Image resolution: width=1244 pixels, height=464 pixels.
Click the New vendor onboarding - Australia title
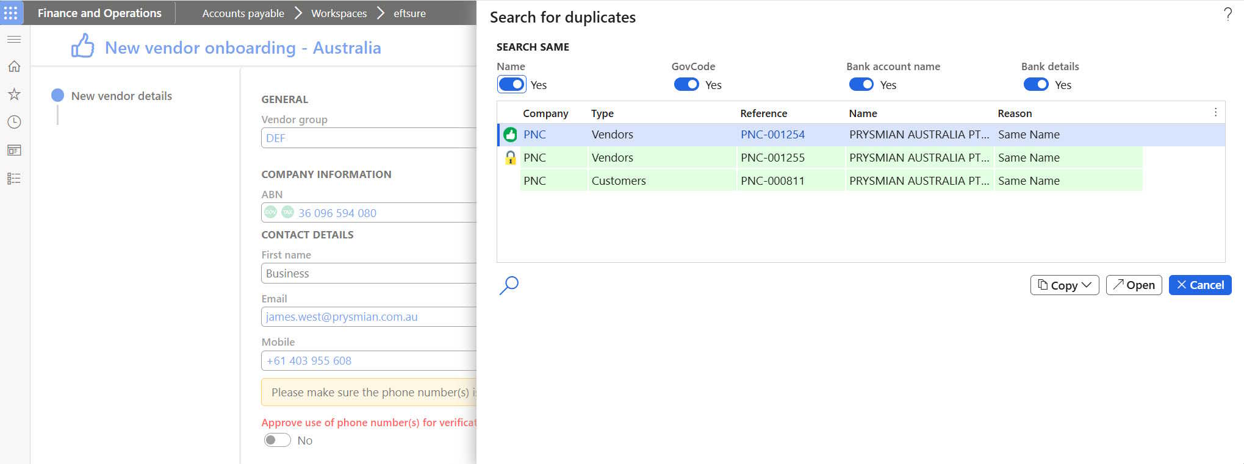pos(243,48)
